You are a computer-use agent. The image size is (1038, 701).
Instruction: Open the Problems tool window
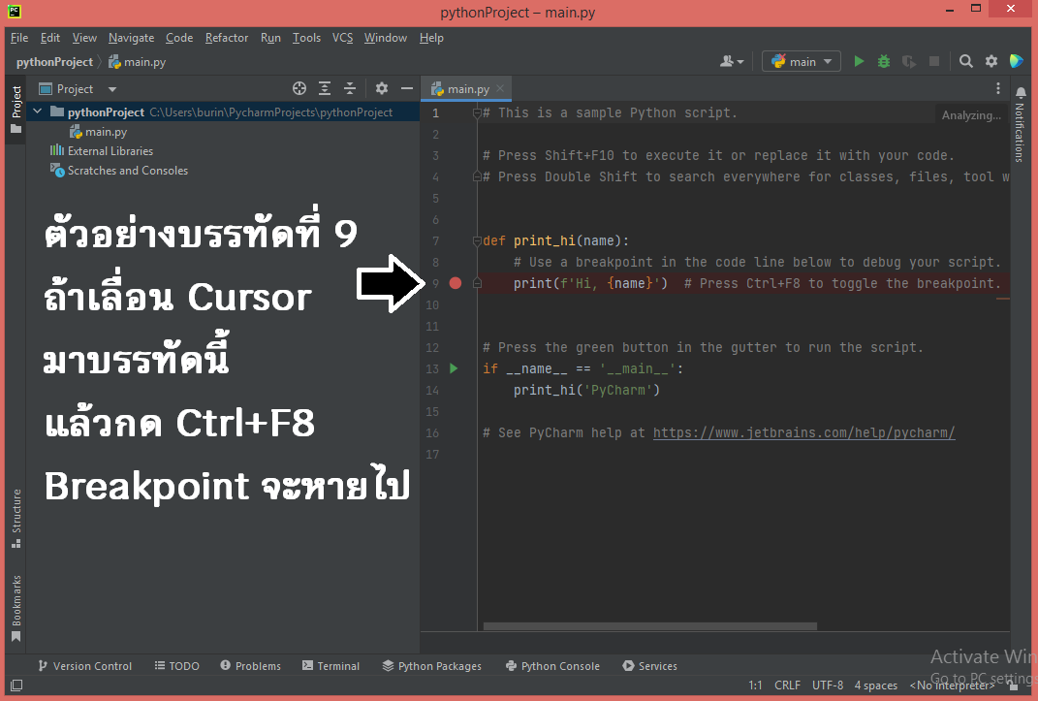pos(250,666)
